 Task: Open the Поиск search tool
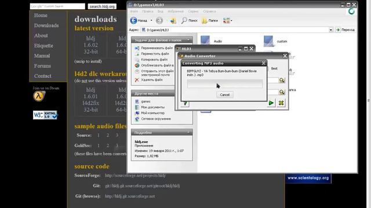click(x=190, y=21)
